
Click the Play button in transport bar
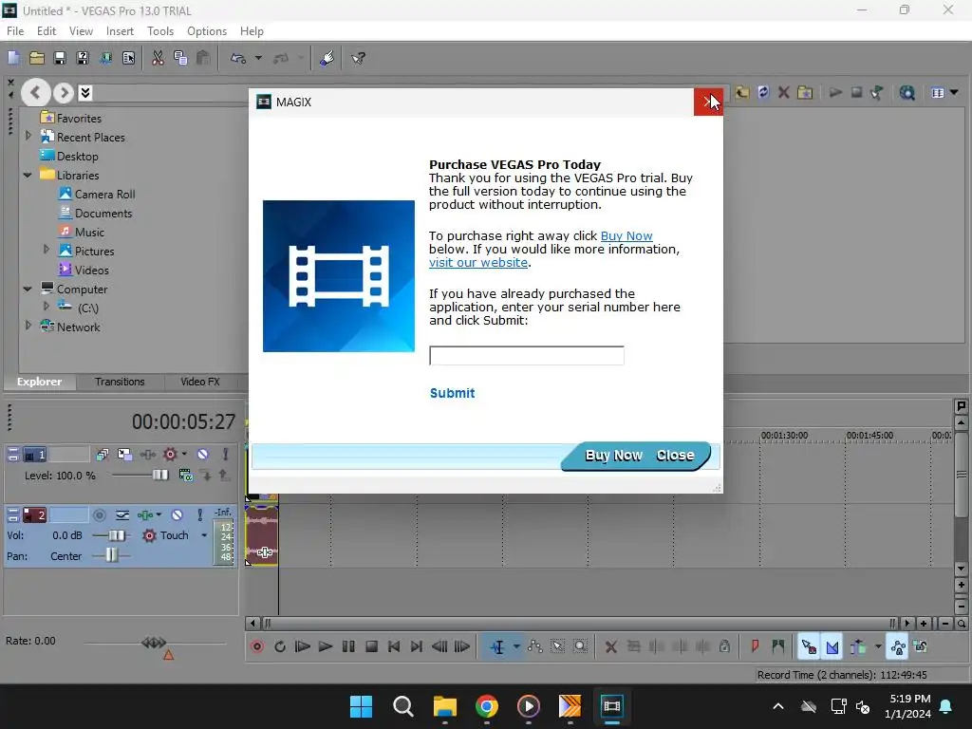[x=326, y=646]
